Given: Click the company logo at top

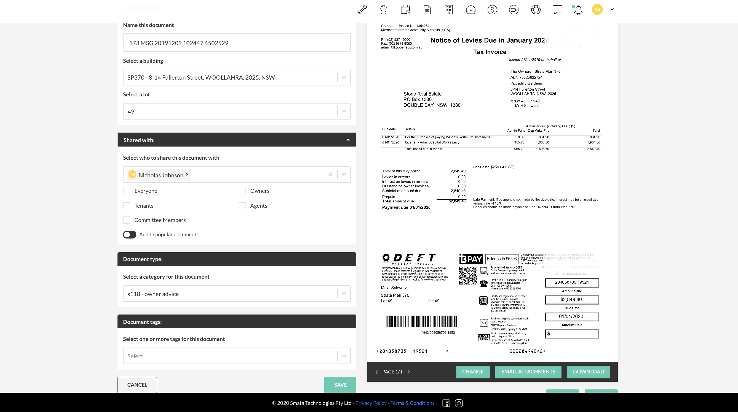Looking at the screenshot, I should click(143, 9).
